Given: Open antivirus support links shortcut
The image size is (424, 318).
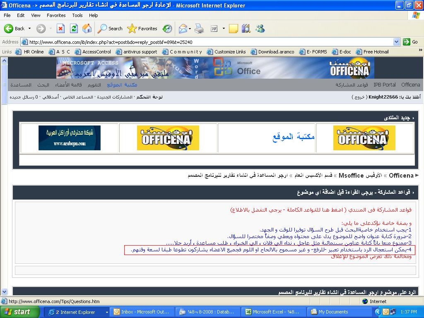Looking at the screenshot, I should (x=136, y=52).
